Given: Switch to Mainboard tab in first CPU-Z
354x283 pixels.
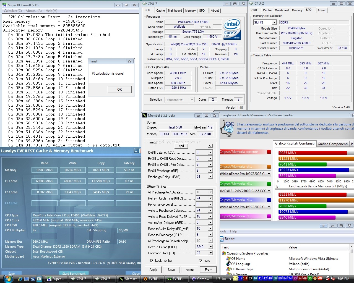Looking at the screenshot, I should coord(175,11).
